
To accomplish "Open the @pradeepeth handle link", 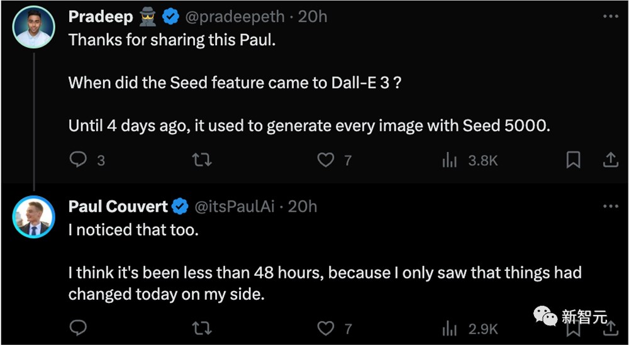I will click(235, 17).
